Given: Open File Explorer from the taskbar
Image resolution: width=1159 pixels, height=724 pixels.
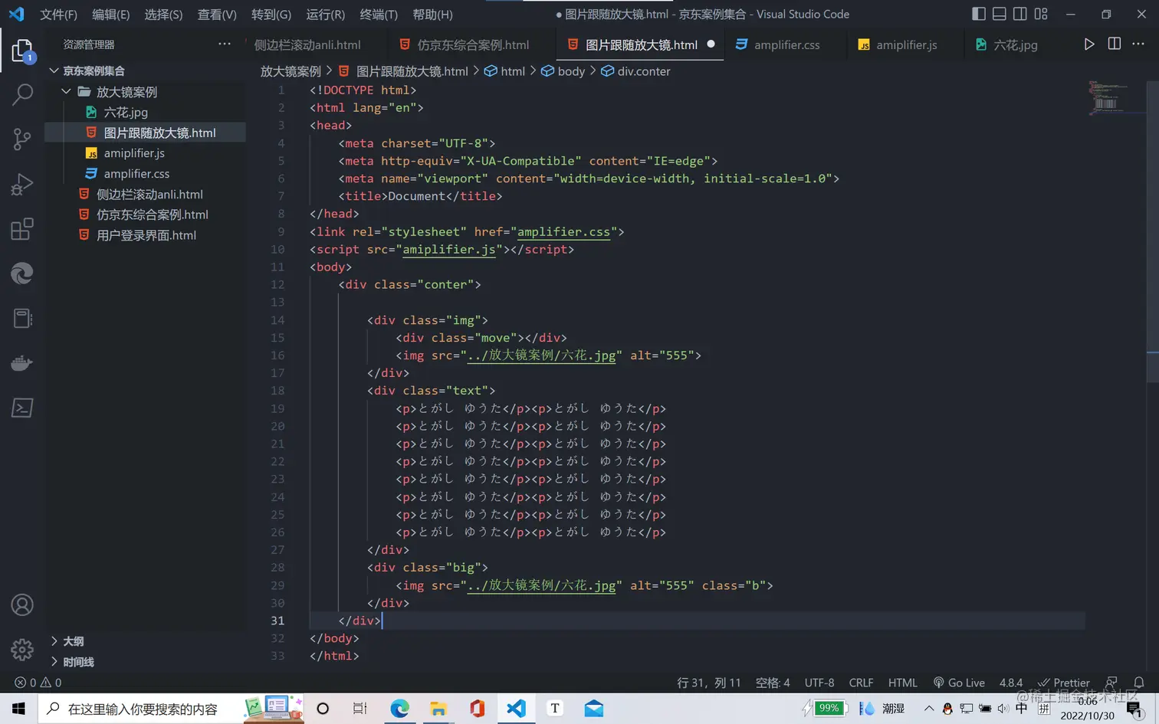Looking at the screenshot, I should pos(438,709).
